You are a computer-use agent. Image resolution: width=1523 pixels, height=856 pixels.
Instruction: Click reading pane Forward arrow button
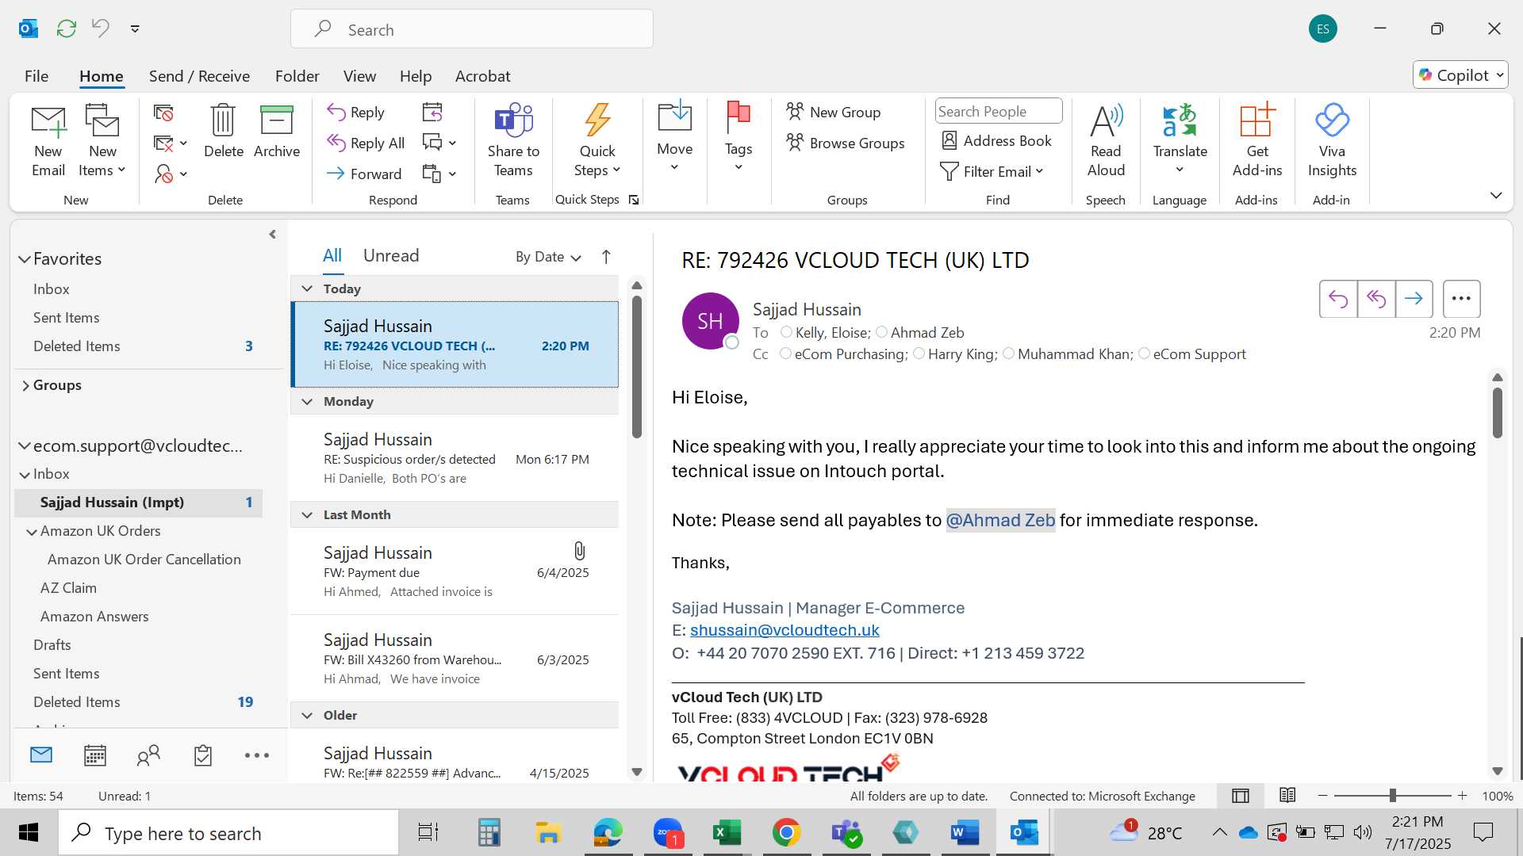point(1414,299)
